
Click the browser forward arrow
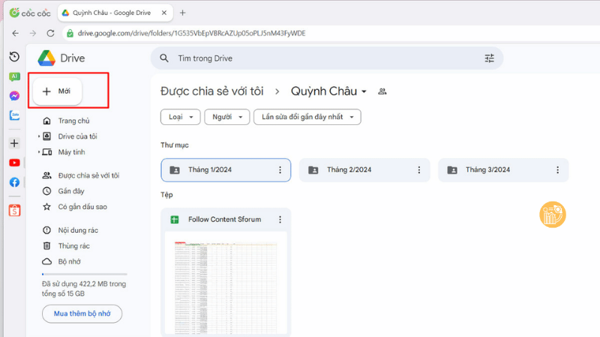[33, 33]
